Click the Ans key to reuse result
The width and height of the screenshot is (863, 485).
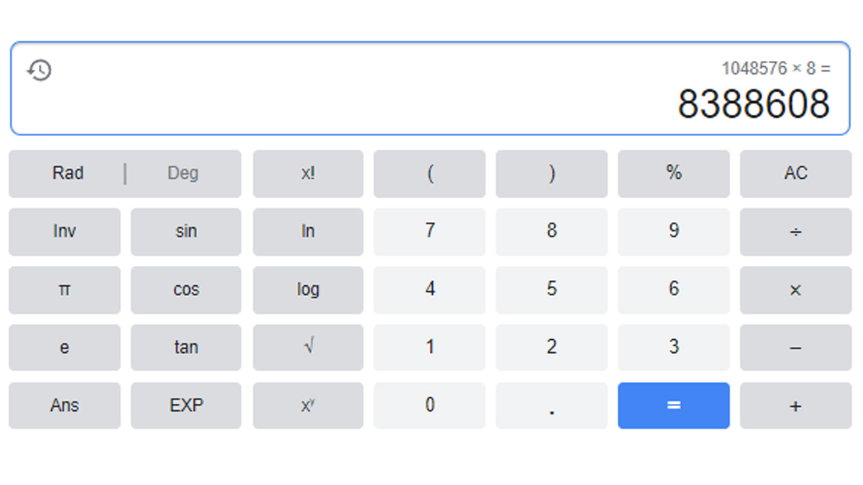tap(64, 405)
